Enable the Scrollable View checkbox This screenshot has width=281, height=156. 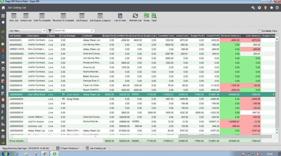pyautogui.click(x=259, y=31)
